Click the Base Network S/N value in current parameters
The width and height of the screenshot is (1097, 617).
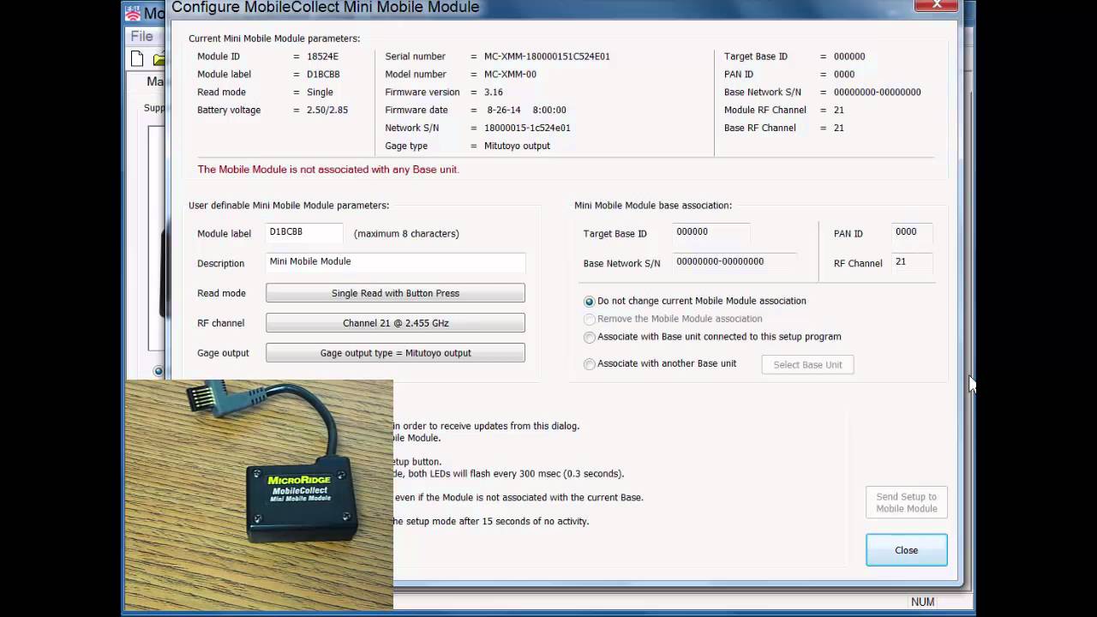click(877, 92)
